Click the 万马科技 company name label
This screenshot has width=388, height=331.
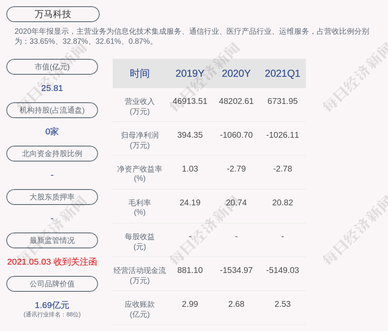click(52, 14)
